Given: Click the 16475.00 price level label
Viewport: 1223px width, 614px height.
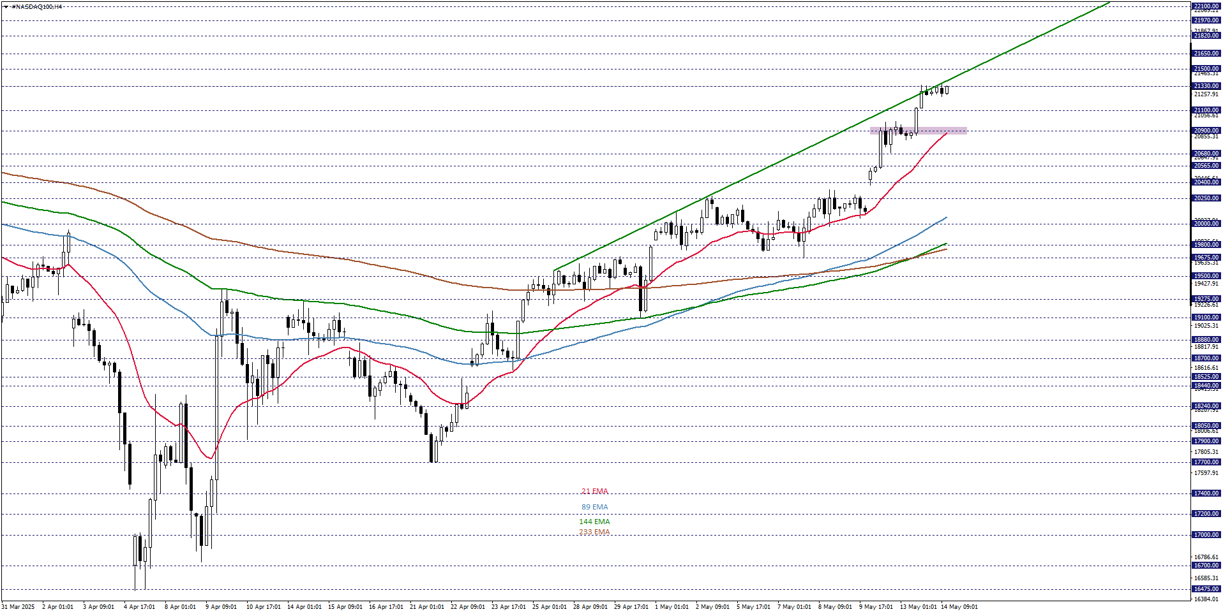Looking at the screenshot, I should tap(1206, 589).
